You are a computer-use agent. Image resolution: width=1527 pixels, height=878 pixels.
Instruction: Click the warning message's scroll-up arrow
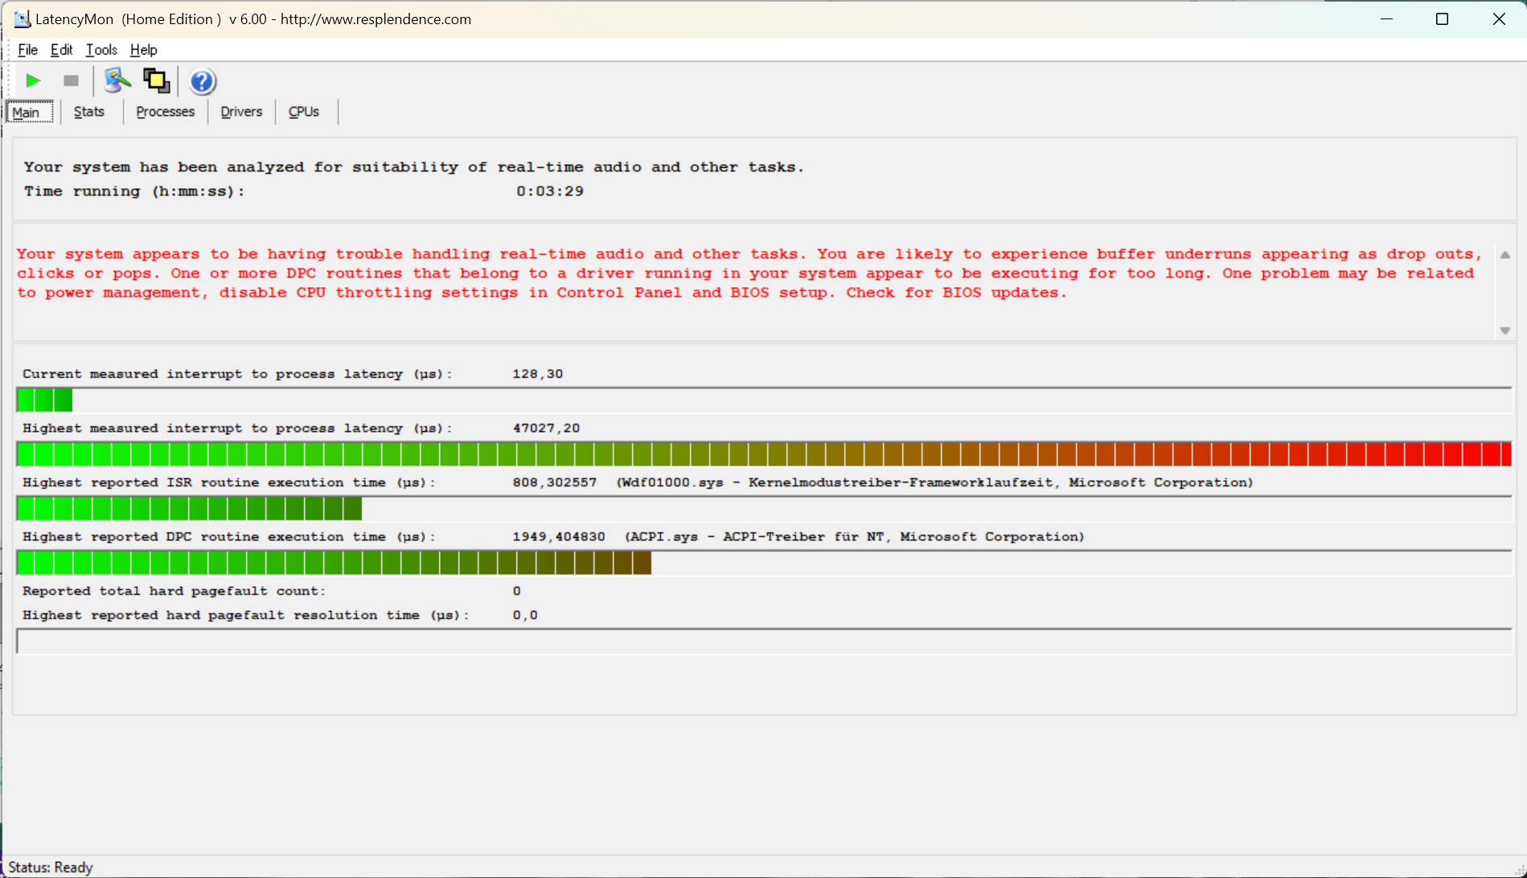tap(1504, 255)
